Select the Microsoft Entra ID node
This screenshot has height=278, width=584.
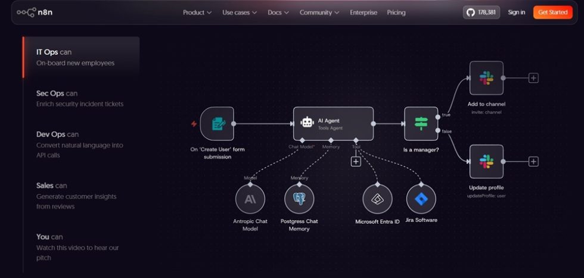pos(377,199)
